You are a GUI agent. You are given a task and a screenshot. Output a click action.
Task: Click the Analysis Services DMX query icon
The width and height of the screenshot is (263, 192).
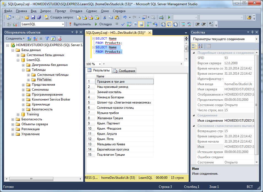tap(91, 17)
